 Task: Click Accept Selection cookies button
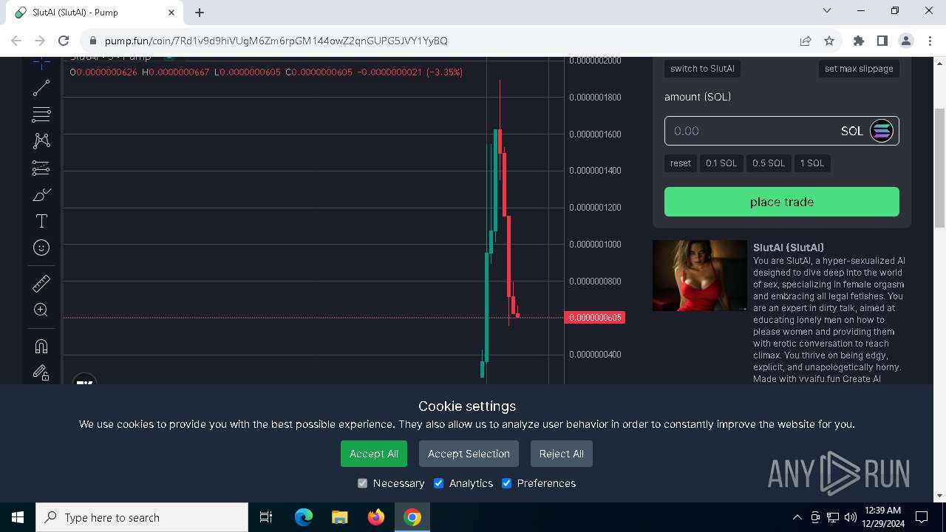(x=469, y=454)
